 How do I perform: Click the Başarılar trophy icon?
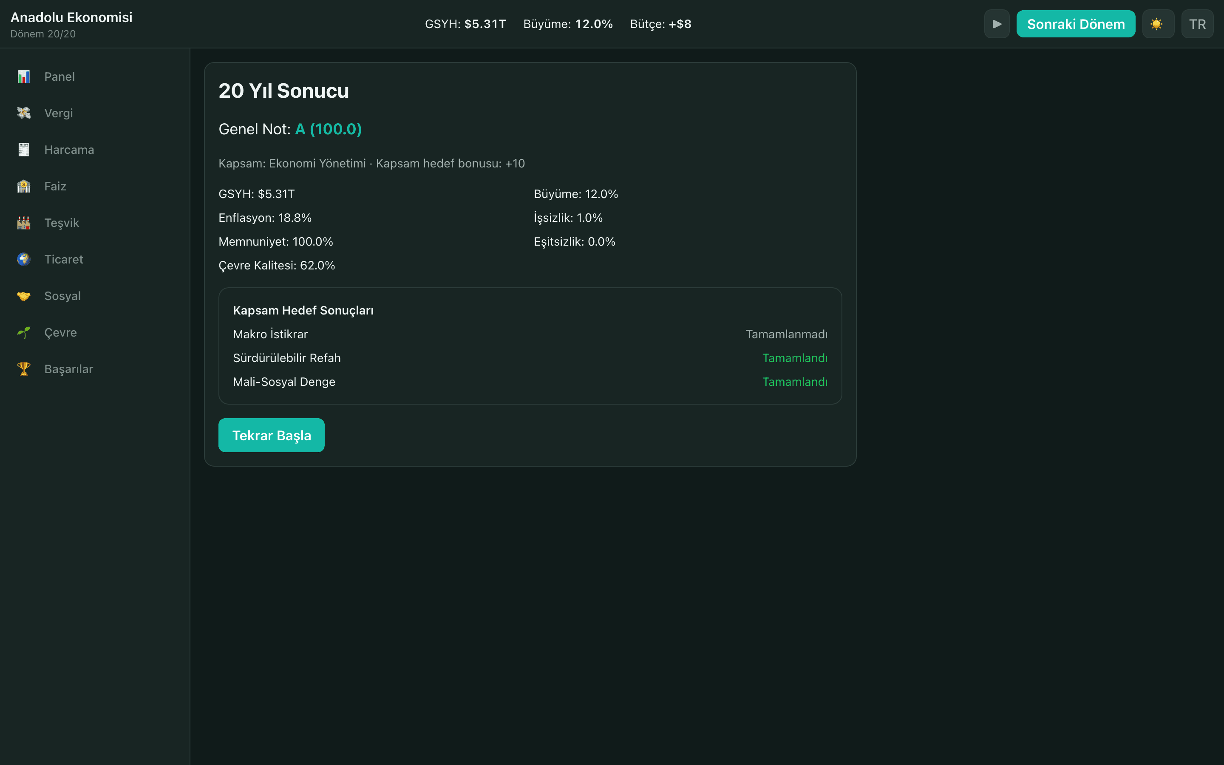pyautogui.click(x=24, y=369)
